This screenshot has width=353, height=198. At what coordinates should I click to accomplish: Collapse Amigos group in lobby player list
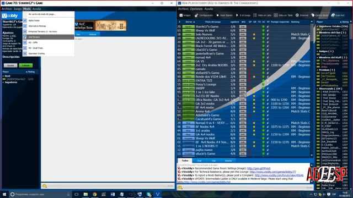pyautogui.click(x=318, y=51)
